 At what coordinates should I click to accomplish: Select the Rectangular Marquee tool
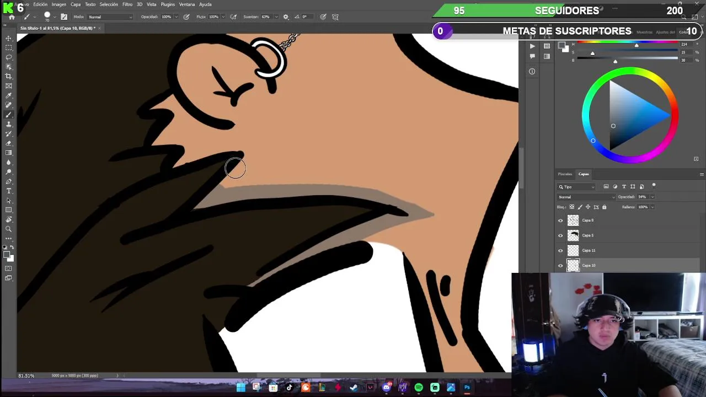click(x=9, y=48)
